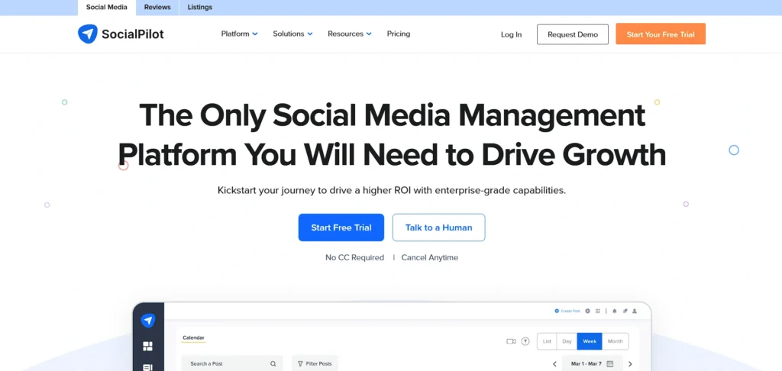This screenshot has width=782, height=371.
Task: Click the calendar icon beside Mar 1 - Mar 7
Action: 610,364
